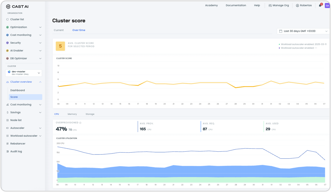The image size is (331, 192).
Task: Click the Help link
Action: point(257,5)
